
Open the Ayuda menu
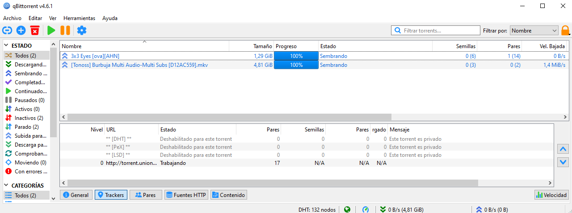click(x=110, y=18)
